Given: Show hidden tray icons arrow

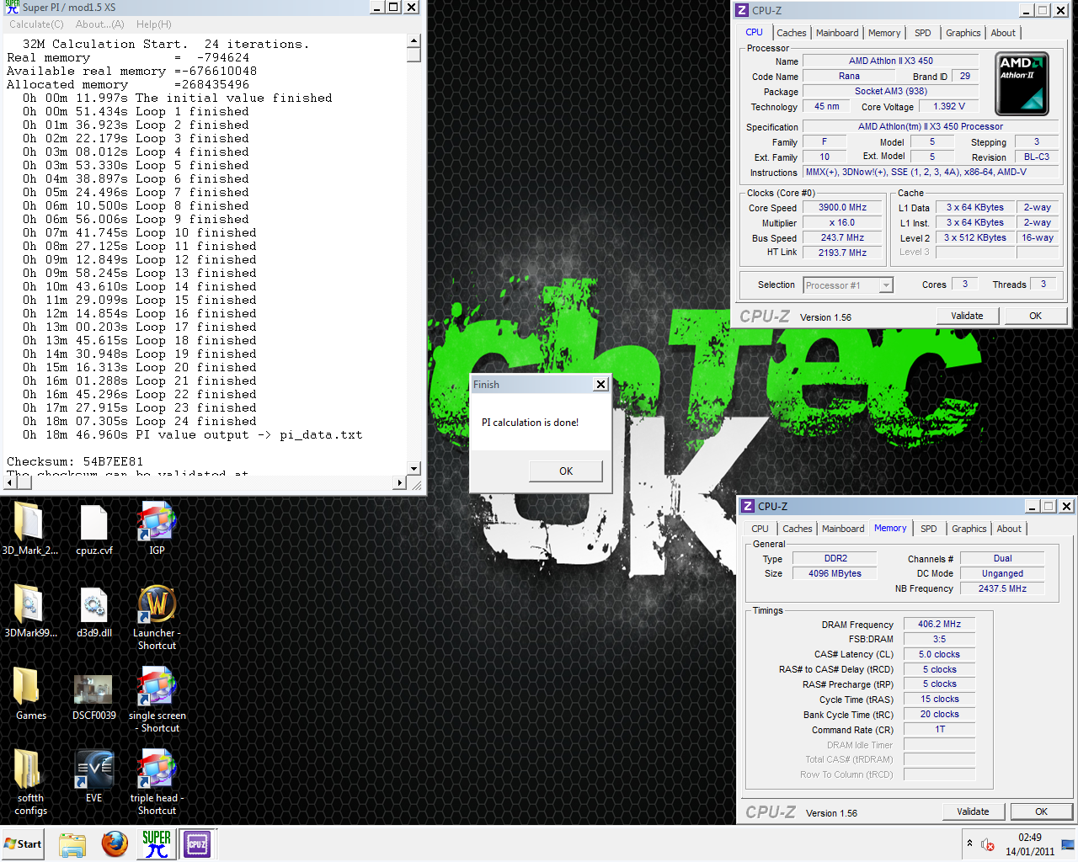Looking at the screenshot, I should pyautogui.click(x=969, y=843).
